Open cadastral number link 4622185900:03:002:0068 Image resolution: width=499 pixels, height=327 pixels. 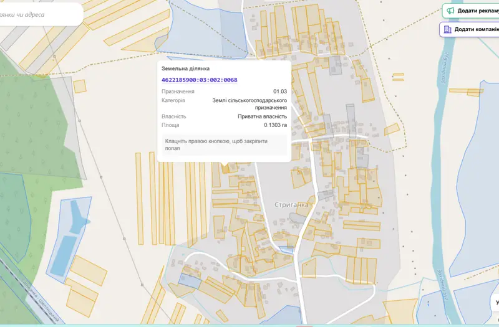(x=199, y=80)
